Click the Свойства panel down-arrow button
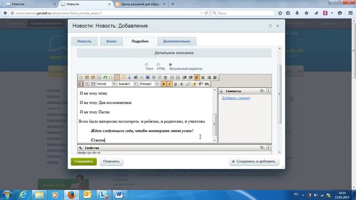This screenshot has width=356, height=200. (x=268, y=148)
